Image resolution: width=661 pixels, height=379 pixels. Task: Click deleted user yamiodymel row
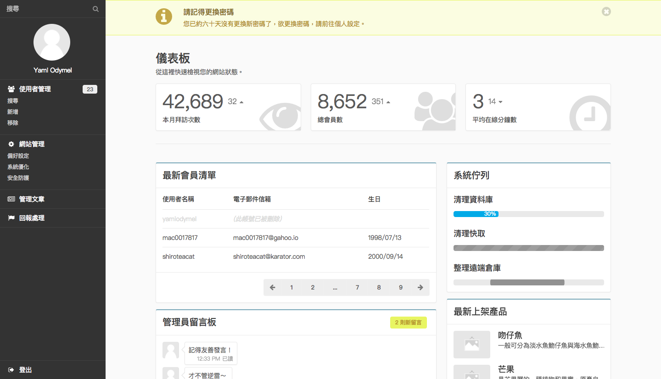coord(296,219)
